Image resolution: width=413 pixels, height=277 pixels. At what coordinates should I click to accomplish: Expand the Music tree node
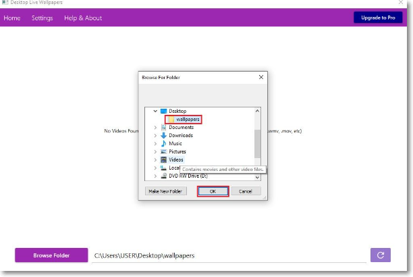(x=155, y=144)
